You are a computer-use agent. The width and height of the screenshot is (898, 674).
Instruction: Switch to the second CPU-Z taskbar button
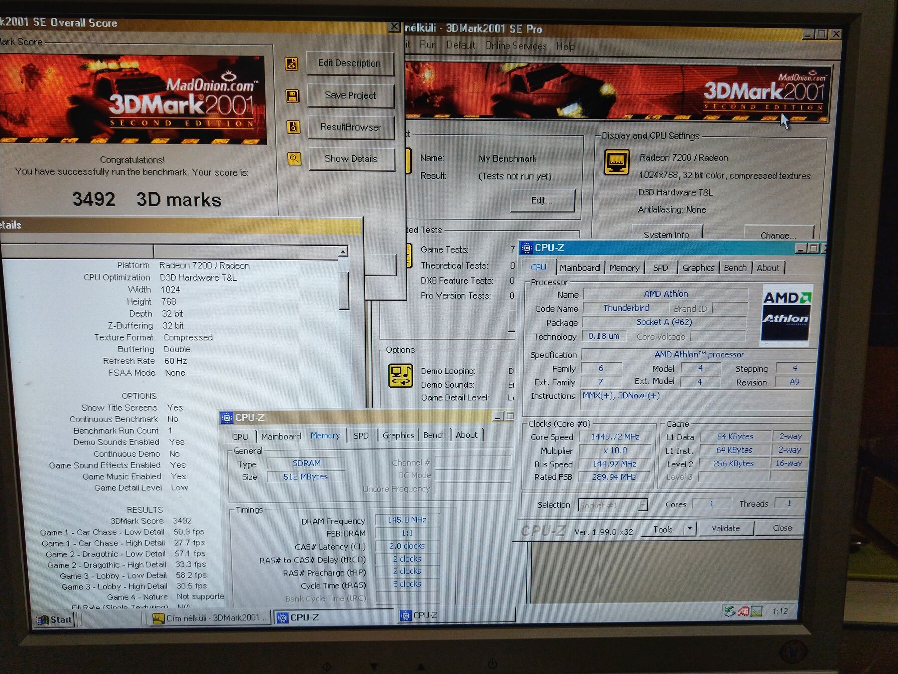pyautogui.click(x=457, y=615)
